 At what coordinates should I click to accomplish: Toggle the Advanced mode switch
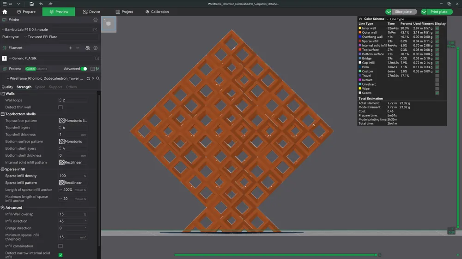tap(84, 69)
